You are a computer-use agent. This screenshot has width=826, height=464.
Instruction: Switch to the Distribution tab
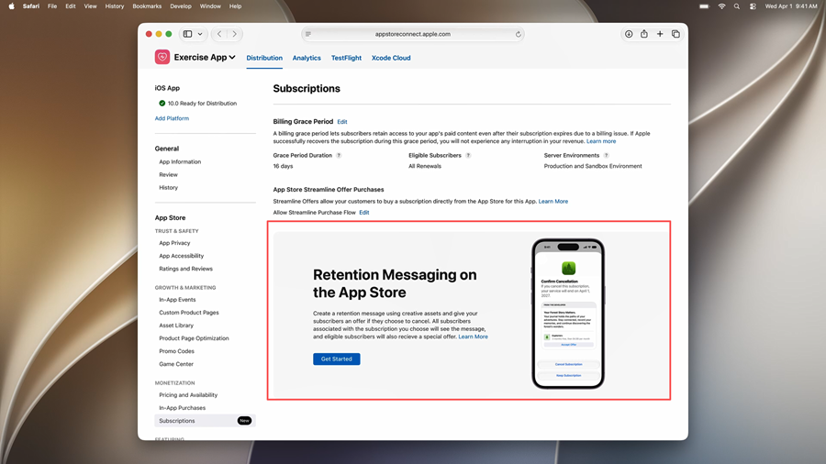point(264,58)
